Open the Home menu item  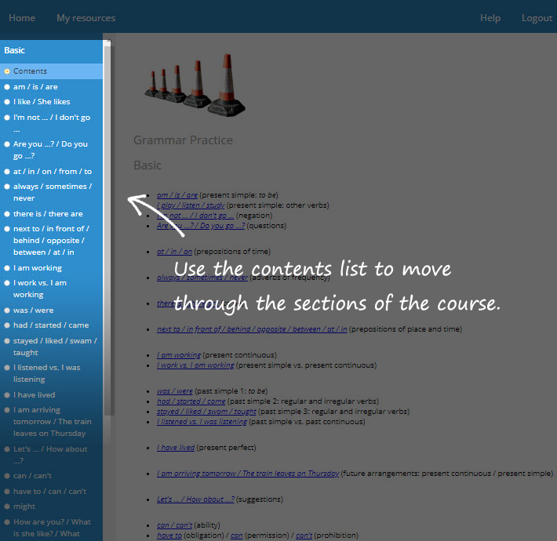(22, 18)
